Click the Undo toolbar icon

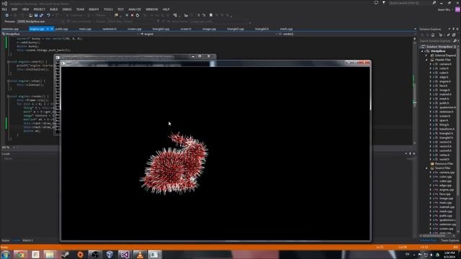(49, 15)
